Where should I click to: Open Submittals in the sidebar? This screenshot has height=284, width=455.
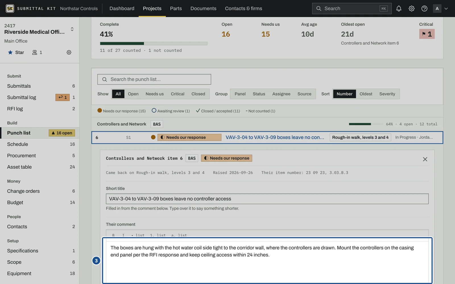click(x=40, y=86)
